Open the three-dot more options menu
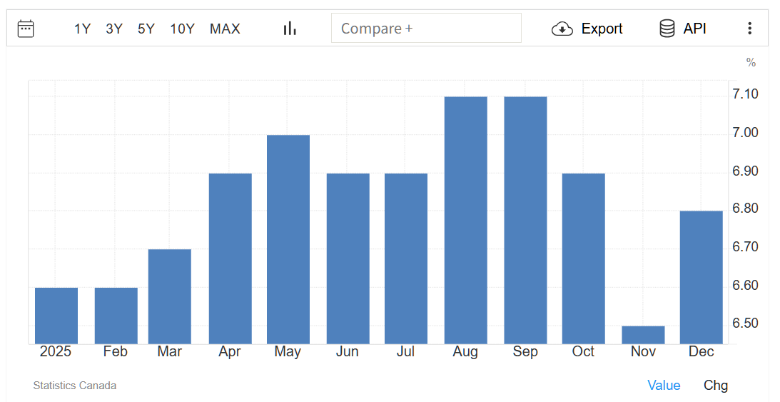 [749, 29]
